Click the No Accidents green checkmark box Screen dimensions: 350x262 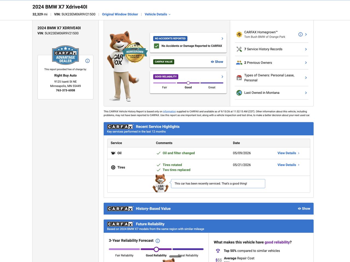tap(156, 46)
